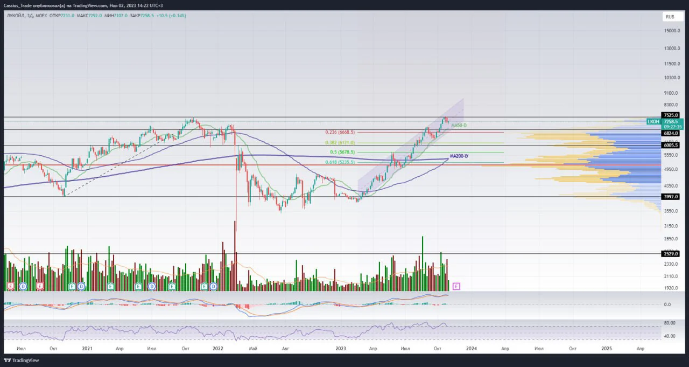Click the Cassius_Trade author name
This screenshot has height=367, width=689.
coord(17,5)
